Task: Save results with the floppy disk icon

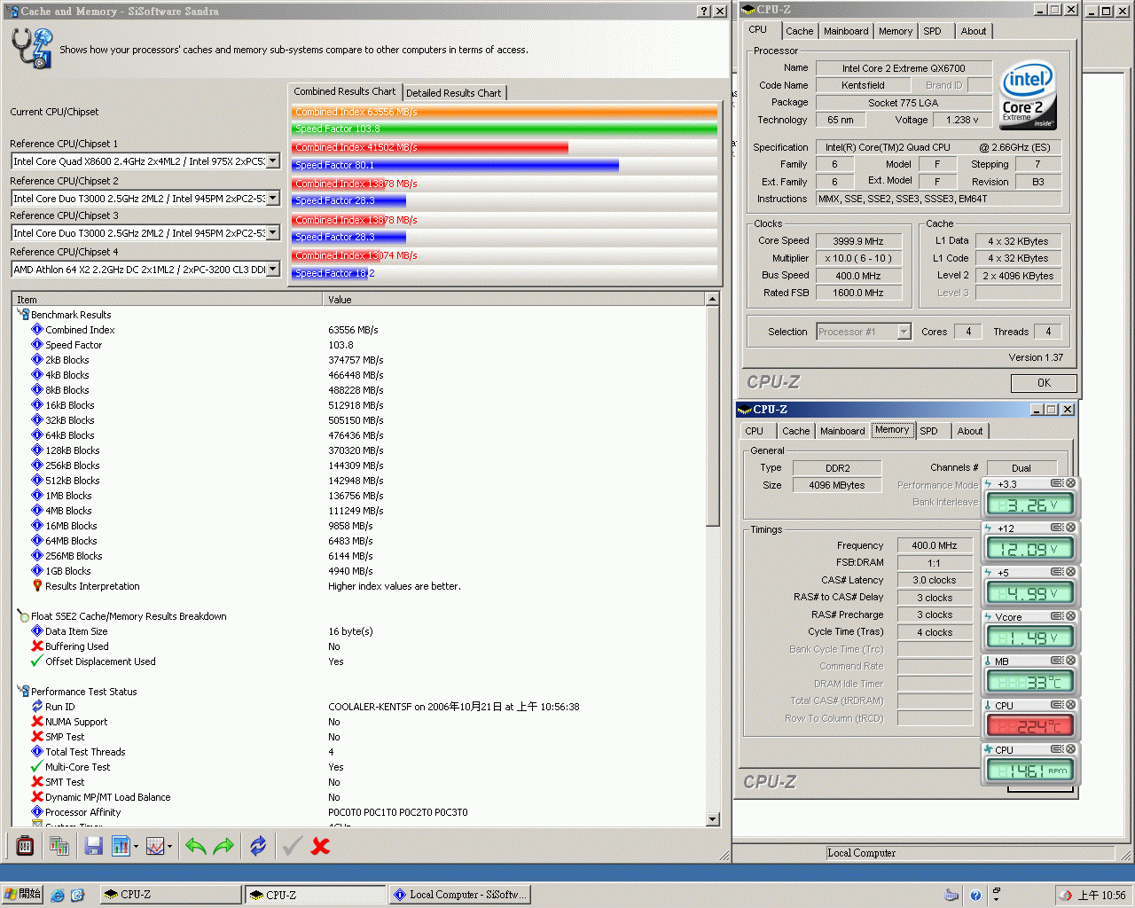Action: coord(93,846)
